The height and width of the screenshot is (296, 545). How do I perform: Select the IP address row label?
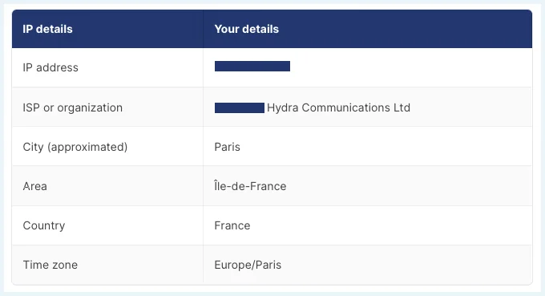(x=50, y=67)
